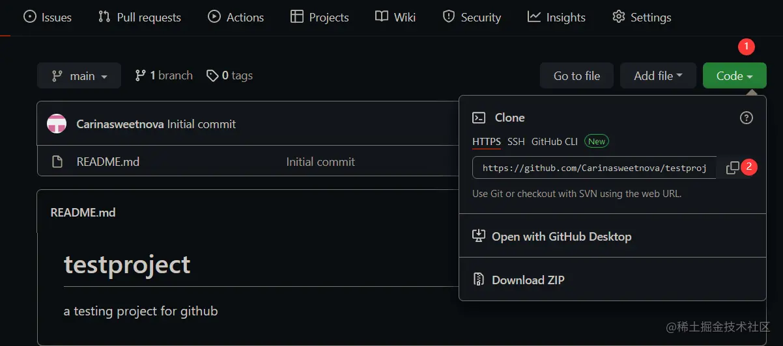This screenshot has width=783, height=346.
Task: View the 1 branch link
Action: [164, 75]
